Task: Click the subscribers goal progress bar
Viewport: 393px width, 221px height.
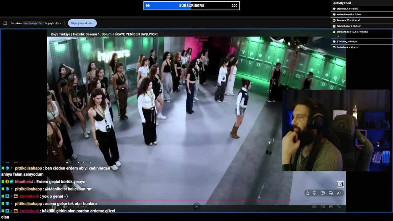Action: tap(192, 6)
